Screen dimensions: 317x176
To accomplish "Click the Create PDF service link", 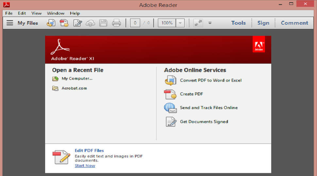I will 192,94.
